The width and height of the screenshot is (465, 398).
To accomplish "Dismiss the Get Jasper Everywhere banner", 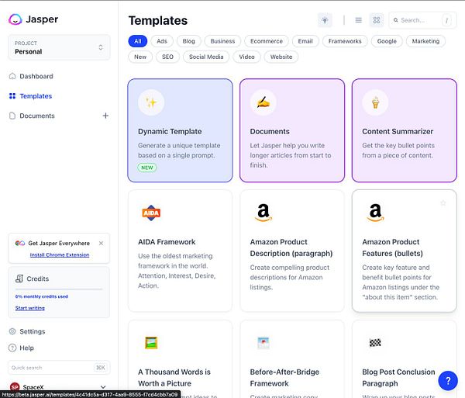I will click(101, 243).
